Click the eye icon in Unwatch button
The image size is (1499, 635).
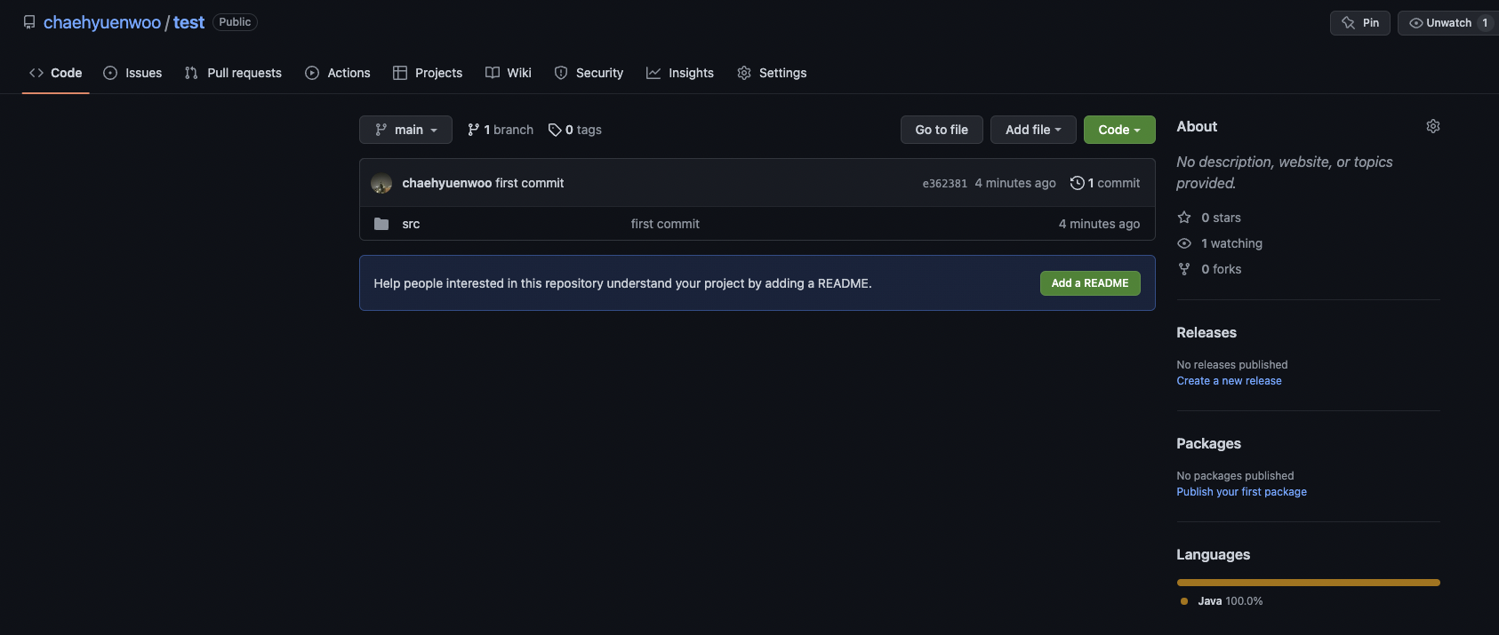click(x=1416, y=23)
